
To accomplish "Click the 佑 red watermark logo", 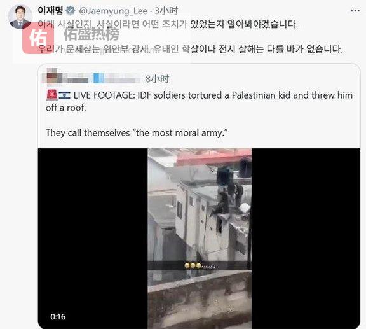I will [x=38, y=38].
